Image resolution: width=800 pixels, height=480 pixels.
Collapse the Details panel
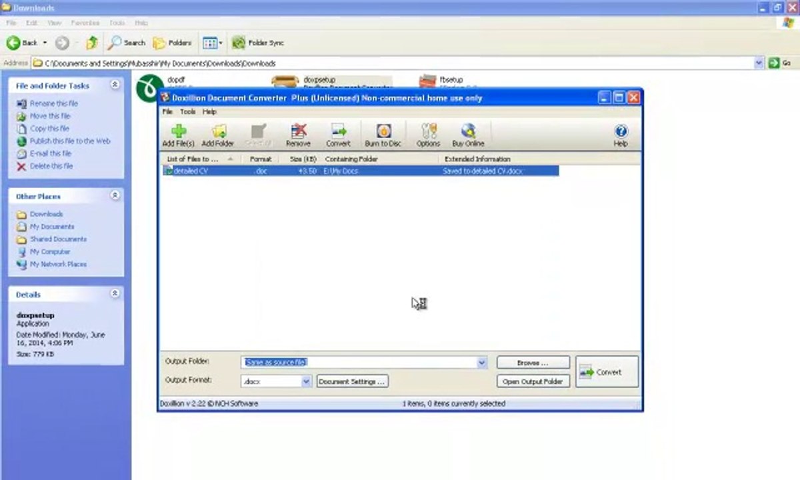pos(115,294)
